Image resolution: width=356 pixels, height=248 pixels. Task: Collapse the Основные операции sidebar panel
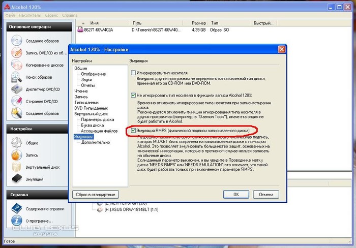(x=69, y=26)
